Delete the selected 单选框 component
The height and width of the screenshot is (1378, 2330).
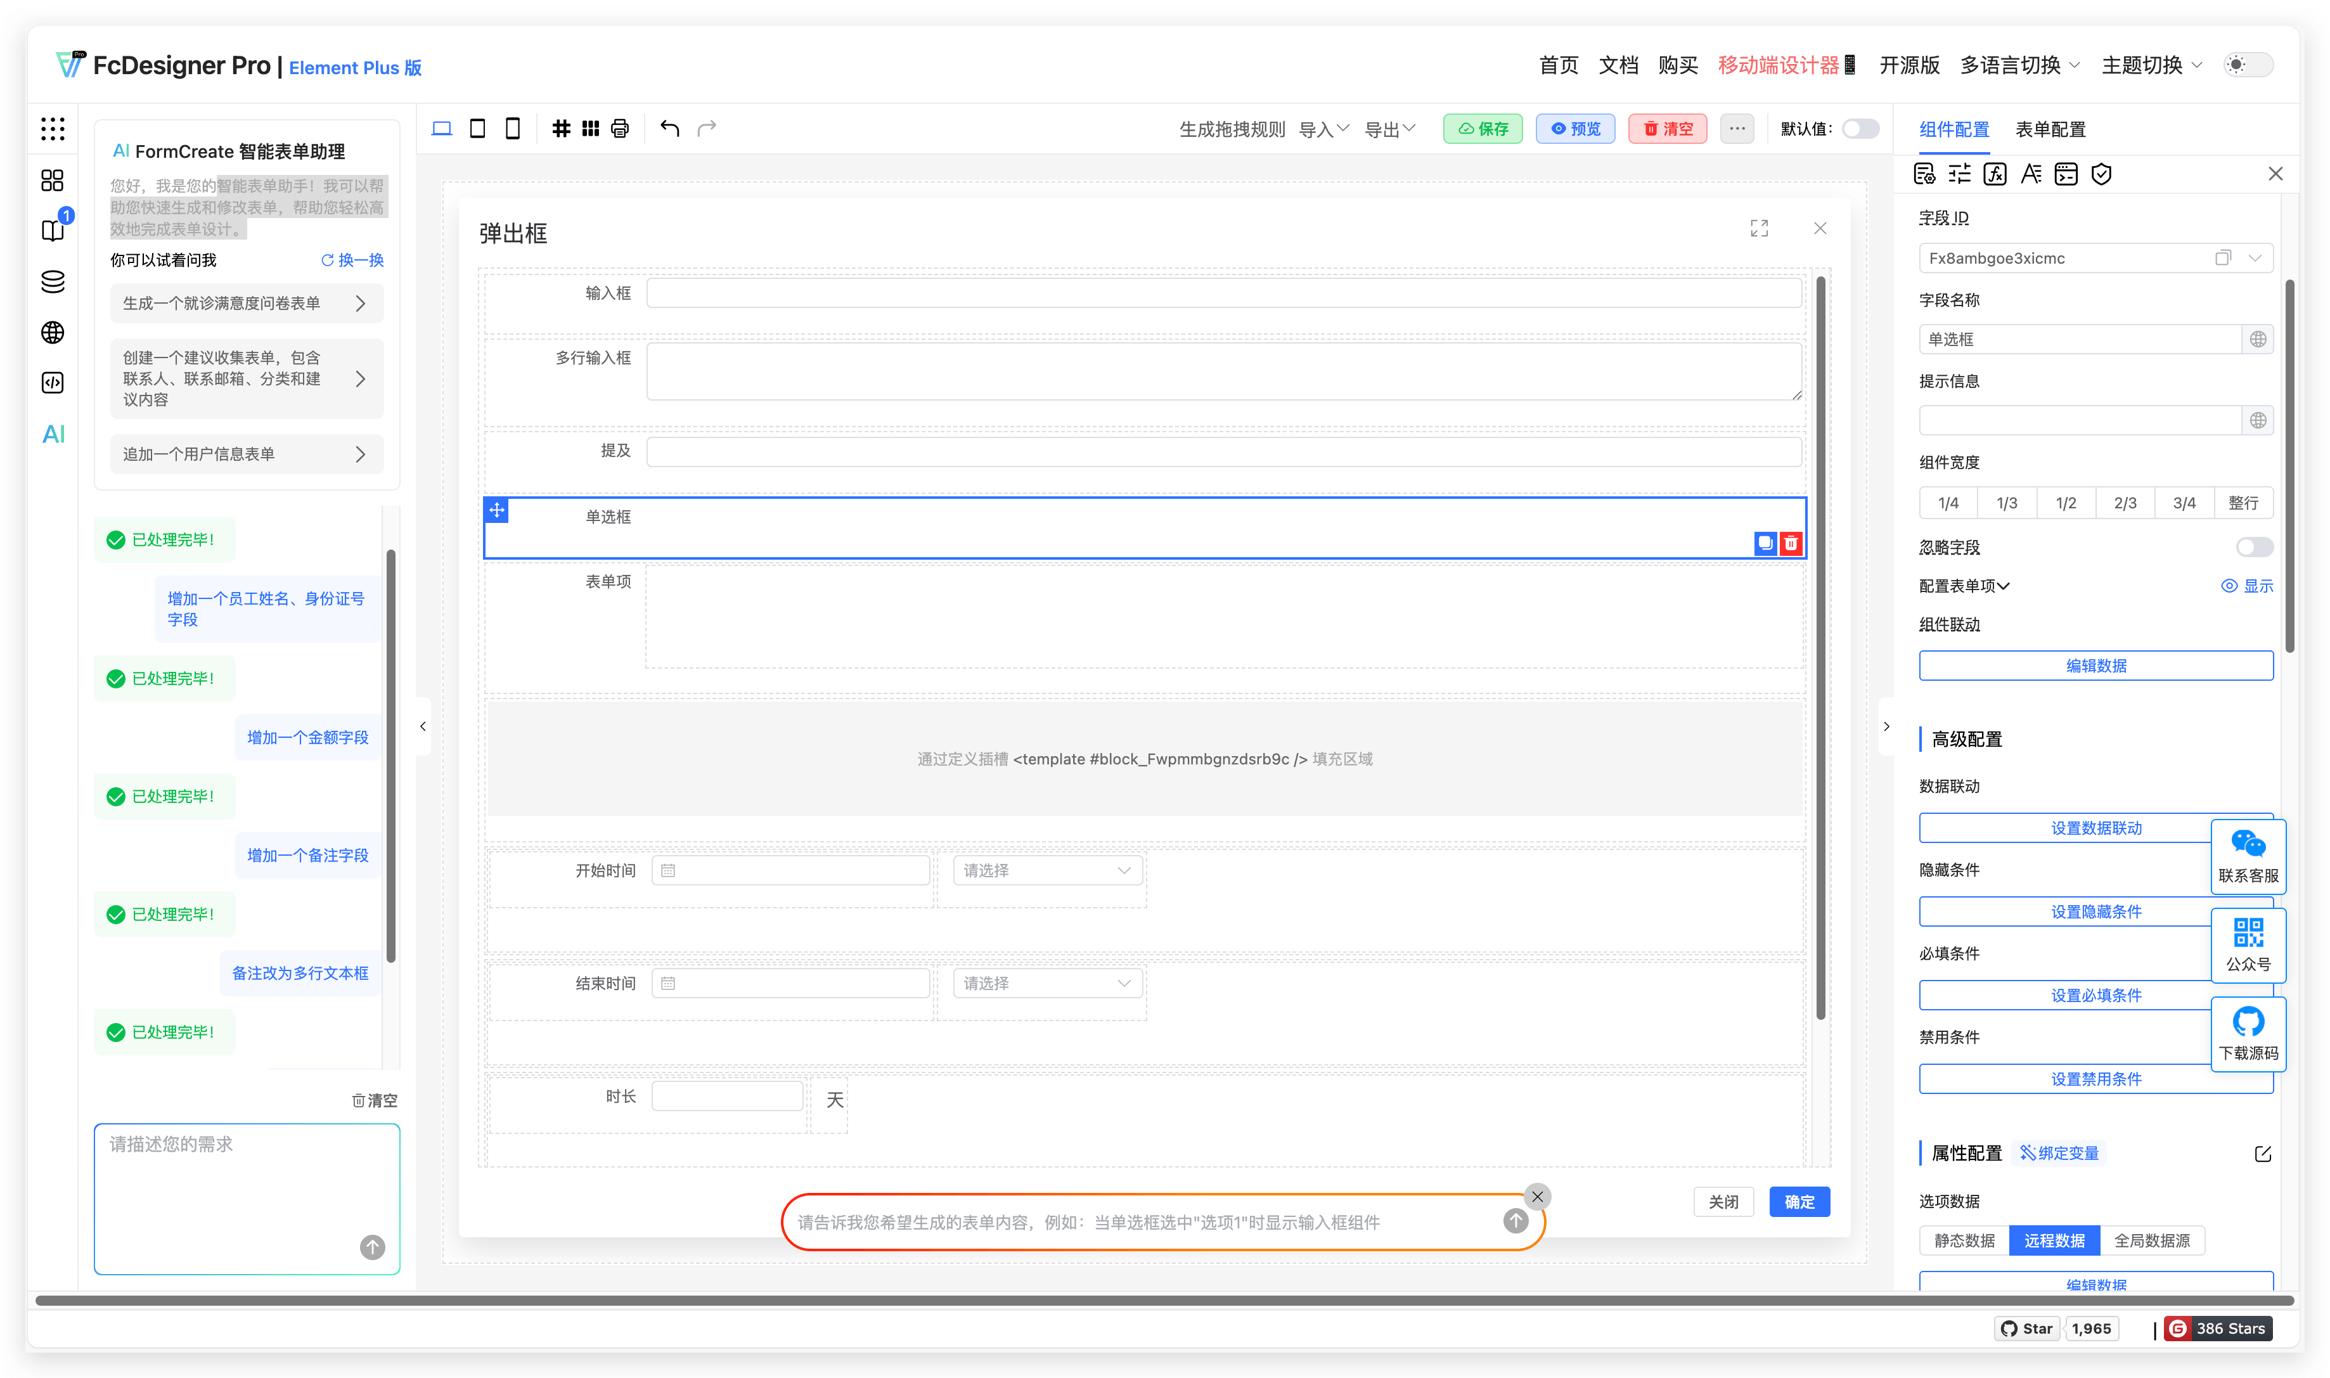tap(1791, 543)
